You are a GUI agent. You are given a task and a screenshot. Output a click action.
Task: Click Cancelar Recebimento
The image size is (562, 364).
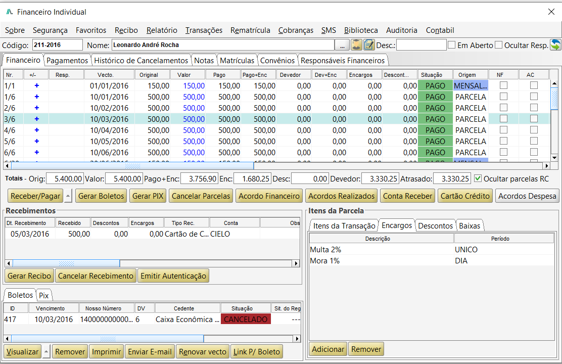click(x=96, y=276)
